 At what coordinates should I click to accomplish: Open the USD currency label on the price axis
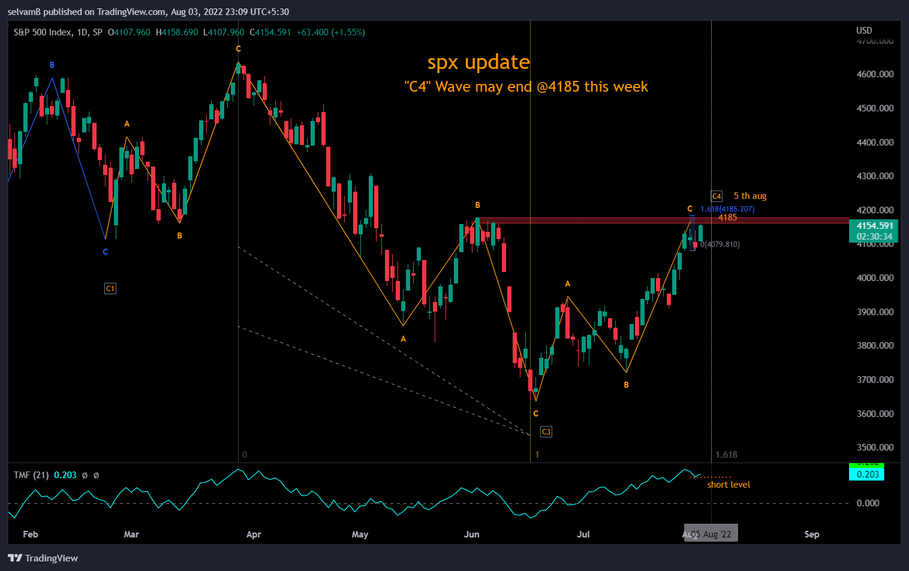(864, 31)
